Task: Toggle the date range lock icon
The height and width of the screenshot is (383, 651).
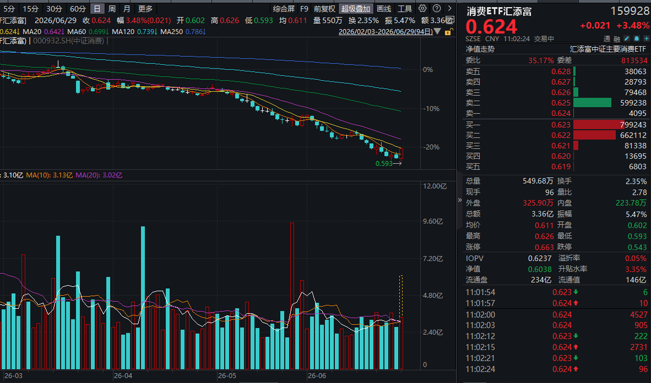Action: pyautogui.click(x=448, y=32)
